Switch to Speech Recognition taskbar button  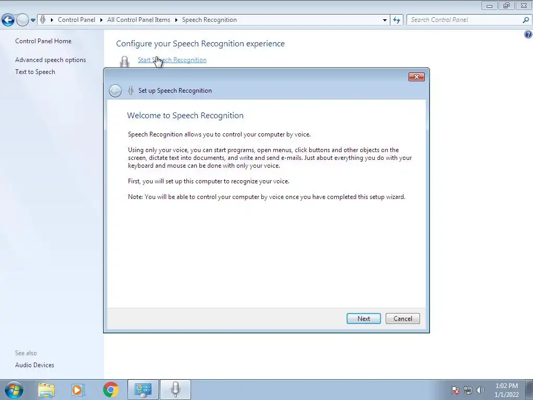tap(175, 390)
